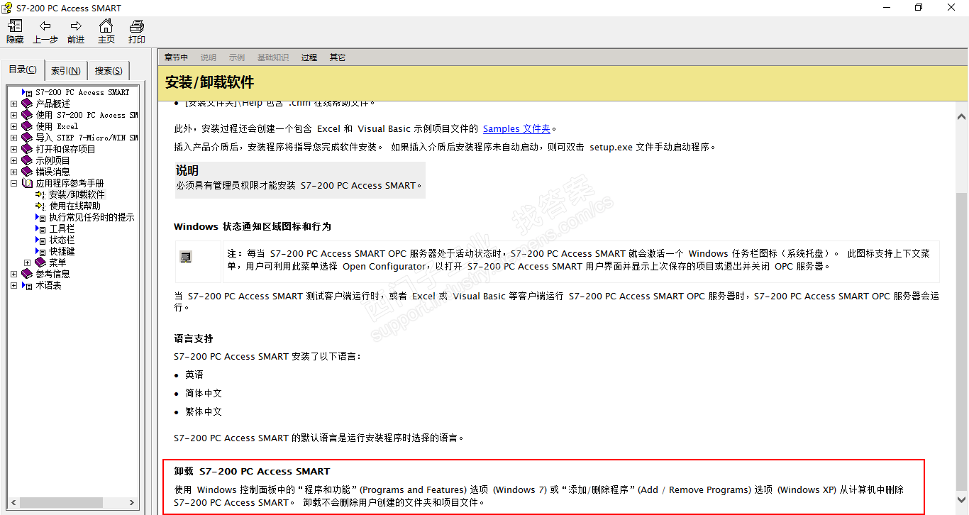This screenshot has width=969, height=515.
Task: Switch to the 目录(C) tab
Action: (x=23, y=70)
